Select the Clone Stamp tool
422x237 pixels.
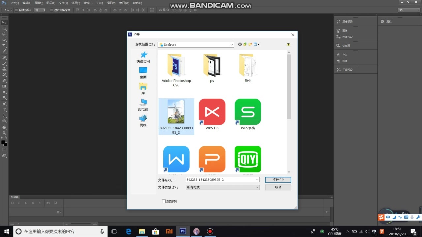pos(4,69)
